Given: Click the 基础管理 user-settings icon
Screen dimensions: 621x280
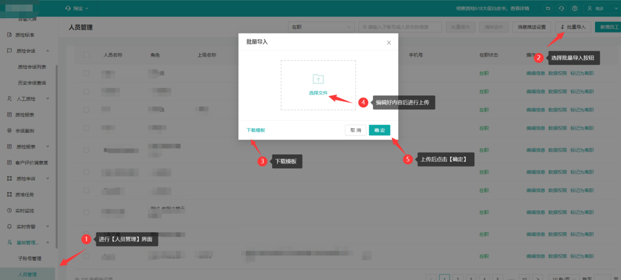Looking at the screenshot, I should [10, 242].
